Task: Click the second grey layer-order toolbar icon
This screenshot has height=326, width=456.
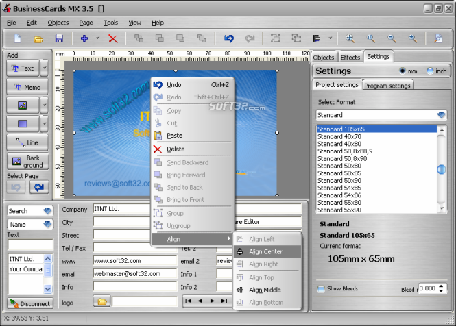Action: tap(159, 38)
